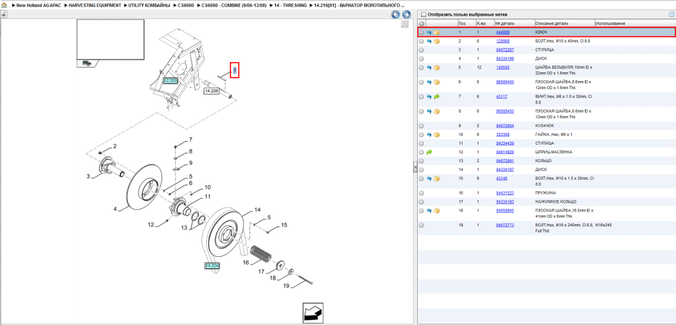Toggle selection circle for part 84334199
This screenshot has width=676, height=325.
coord(422,59)
